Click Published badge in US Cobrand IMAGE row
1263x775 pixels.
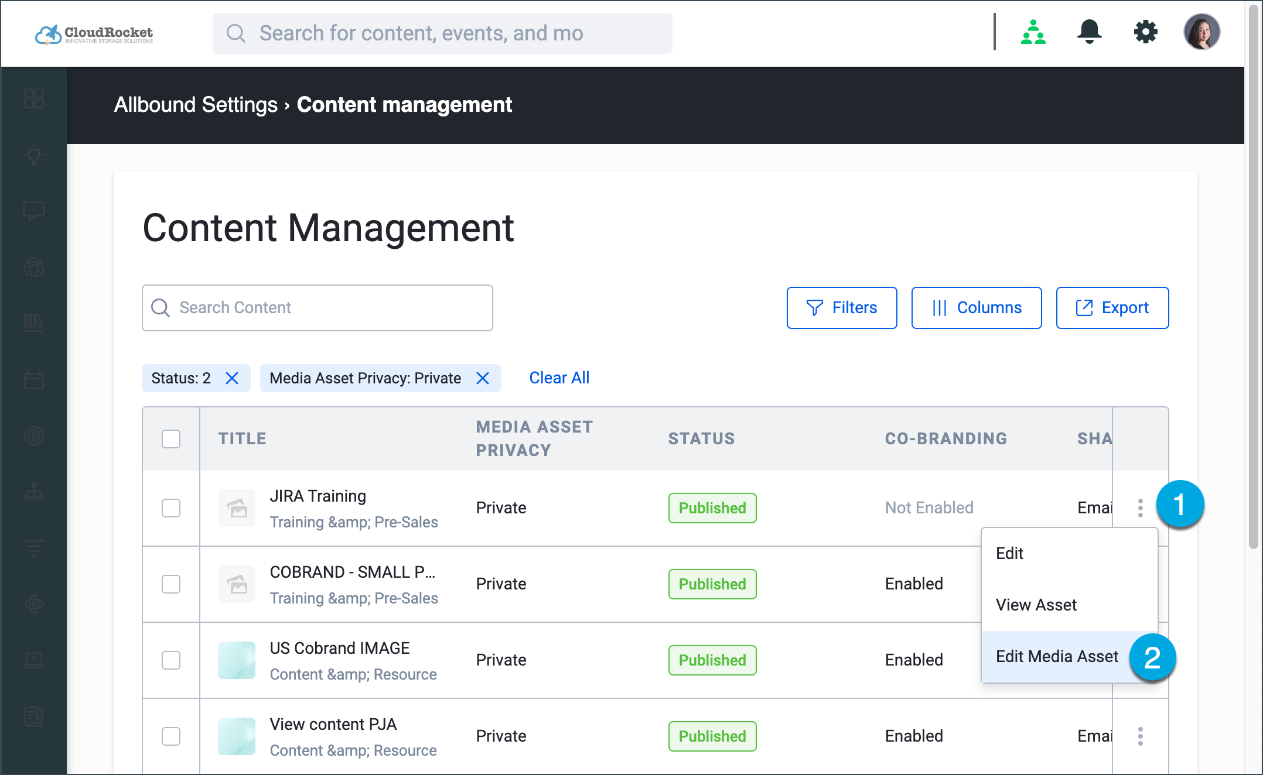click(712, 660)
